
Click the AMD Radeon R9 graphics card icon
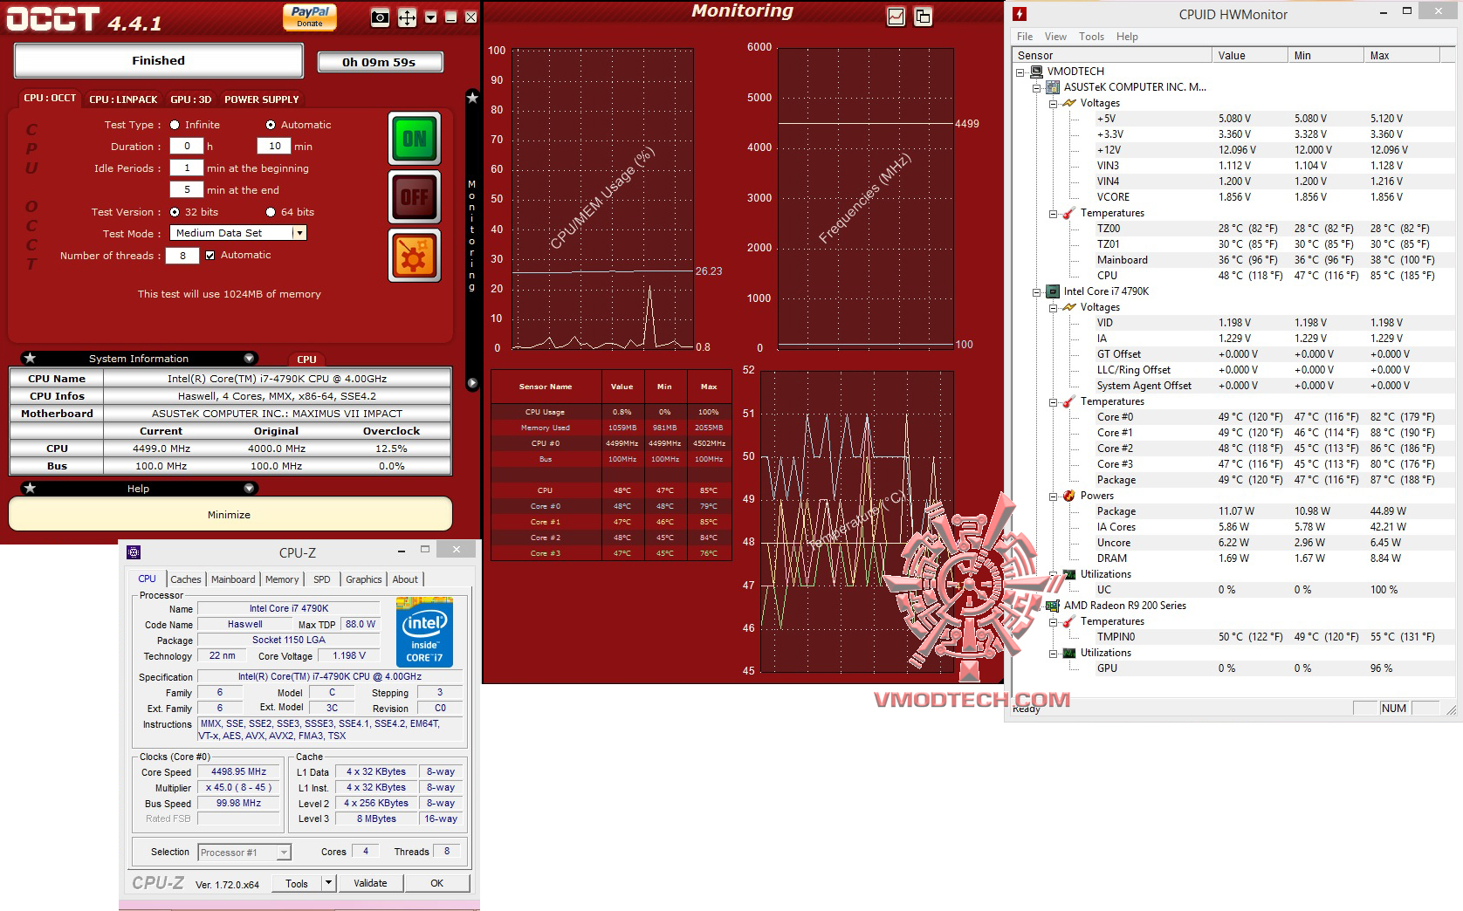1053,606
